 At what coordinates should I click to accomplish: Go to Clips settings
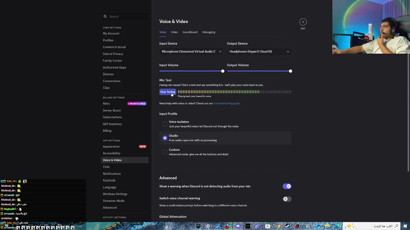(106, 88)
